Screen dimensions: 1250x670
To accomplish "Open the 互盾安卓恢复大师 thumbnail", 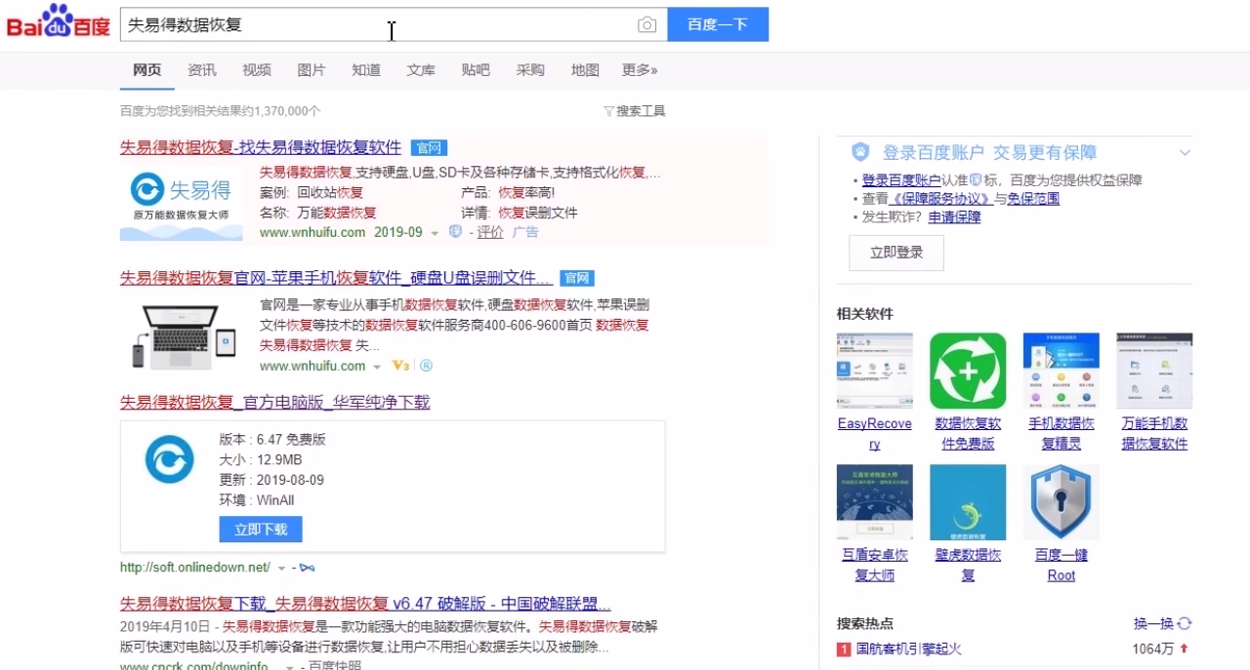I will pyautogui.click(x=875, y=502).
